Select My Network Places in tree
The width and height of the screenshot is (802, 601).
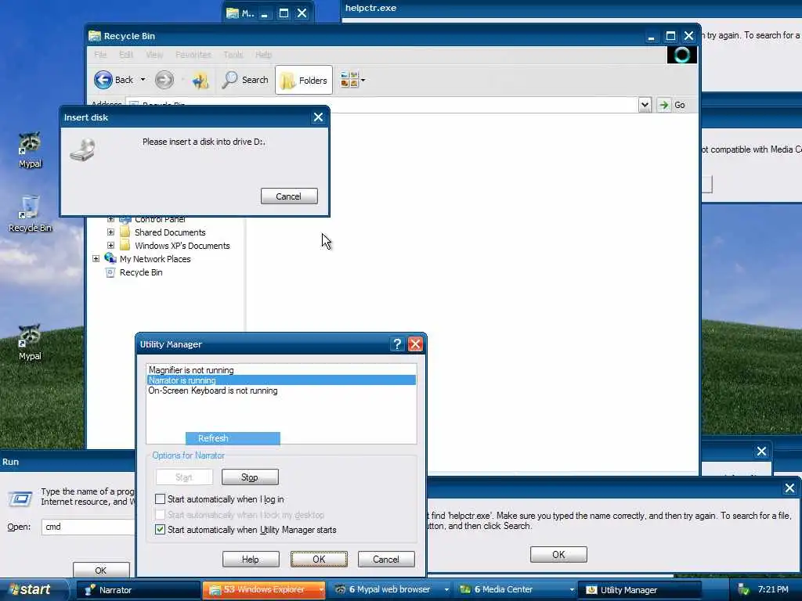155,259
